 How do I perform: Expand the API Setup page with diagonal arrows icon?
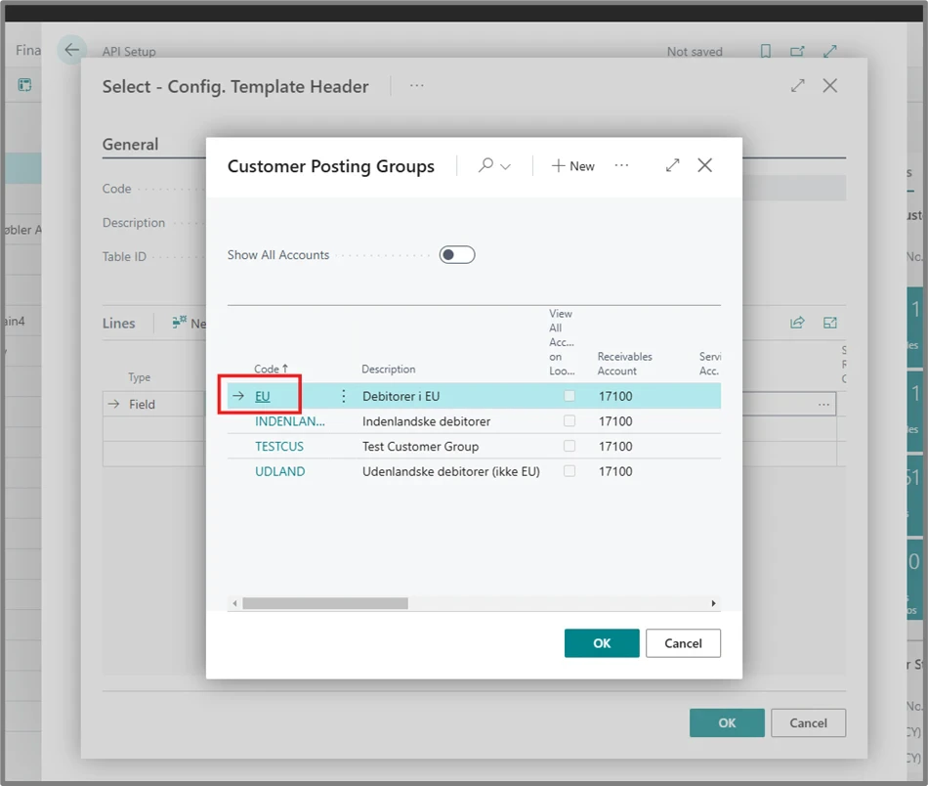tap(829, 52)
